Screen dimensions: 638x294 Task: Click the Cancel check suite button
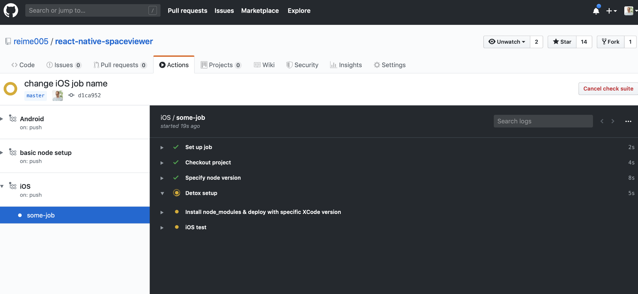pos(608,89)
